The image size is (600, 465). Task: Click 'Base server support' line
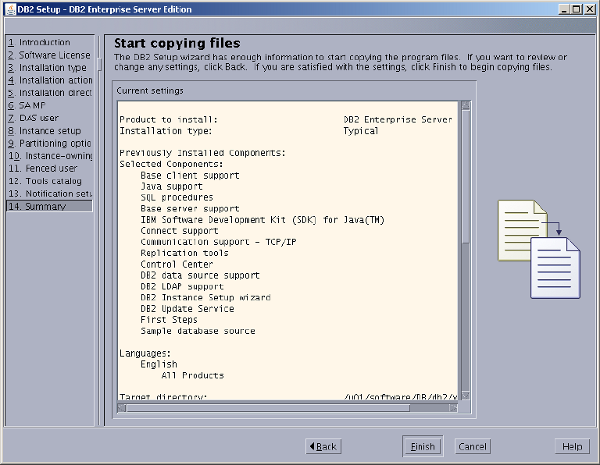(190, 208)
